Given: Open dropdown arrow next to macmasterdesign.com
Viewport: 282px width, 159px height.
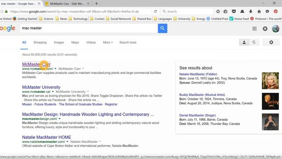Looking at the screenshot, I should pyautogui.click(x=59, y=119).
